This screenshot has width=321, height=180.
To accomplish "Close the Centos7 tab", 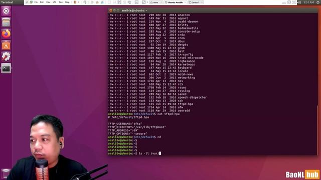I will point(202,2).
